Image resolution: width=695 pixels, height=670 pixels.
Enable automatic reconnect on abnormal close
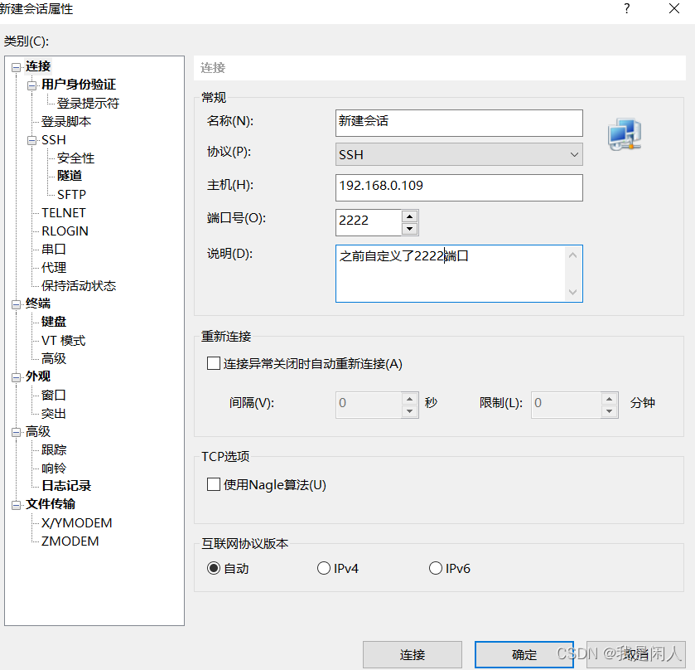211,362
